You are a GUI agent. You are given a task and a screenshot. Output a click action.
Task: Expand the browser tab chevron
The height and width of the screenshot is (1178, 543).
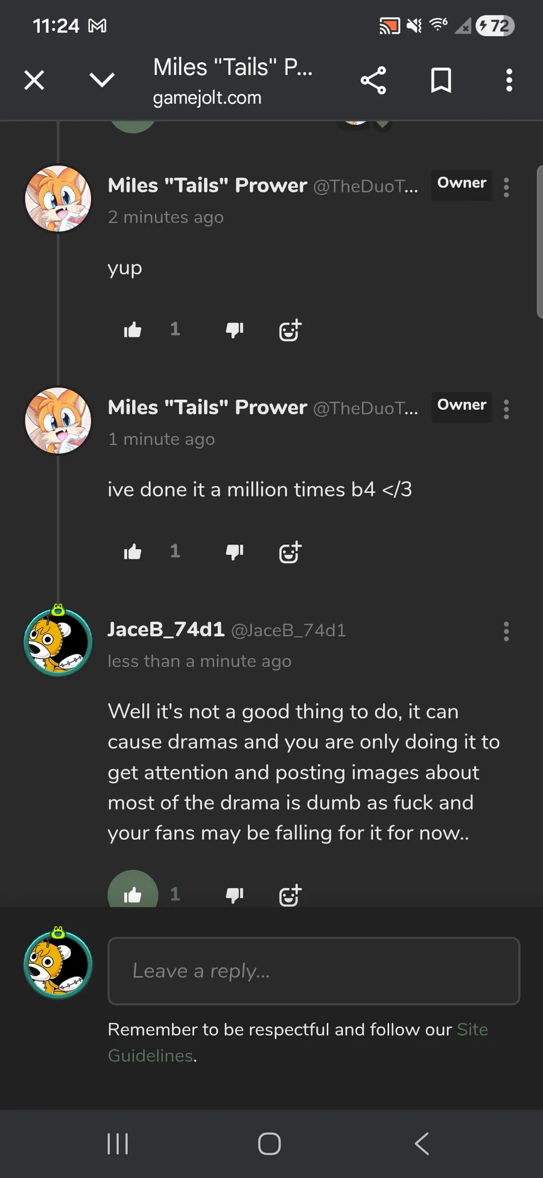(102, 80)
